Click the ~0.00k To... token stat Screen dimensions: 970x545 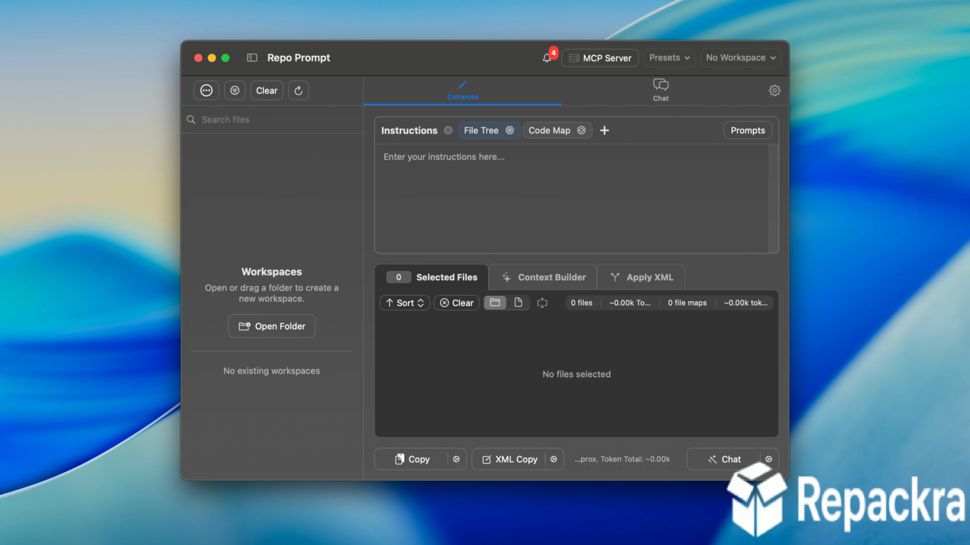click(x=630, y=303)
